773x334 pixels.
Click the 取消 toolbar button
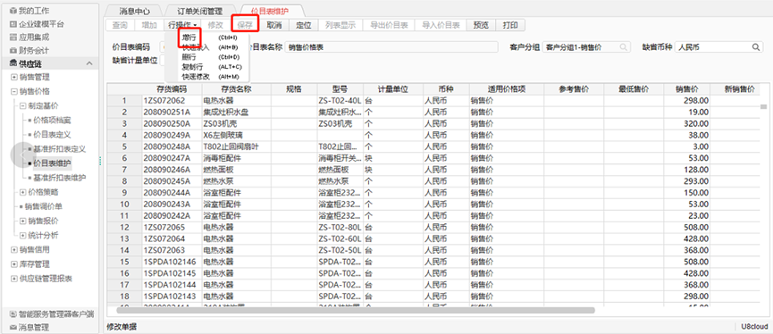coord(274,25)
